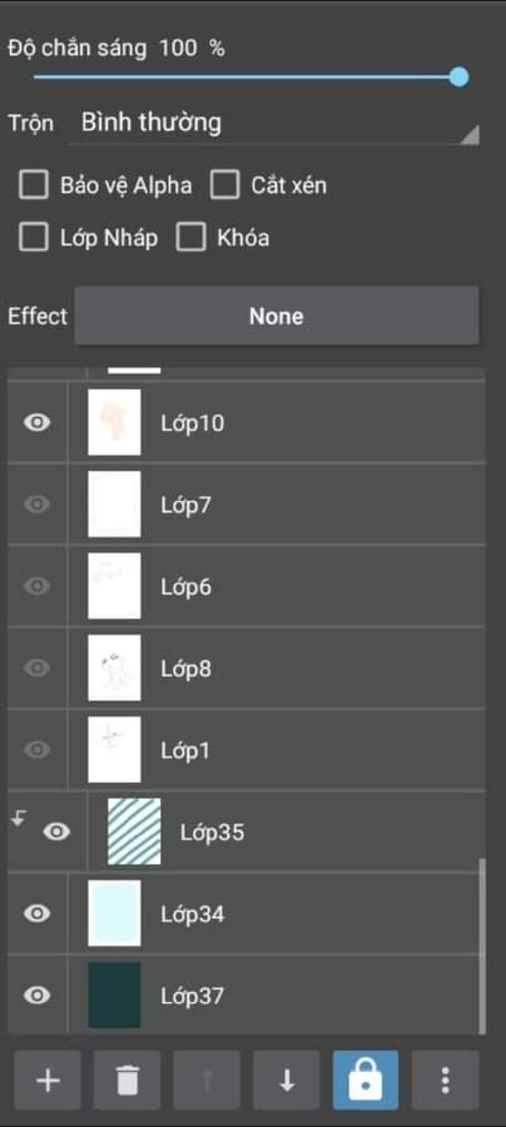This screenshot has width=506, height=1127.
Task: Open the Effect None selector
Action: (276, 316)
